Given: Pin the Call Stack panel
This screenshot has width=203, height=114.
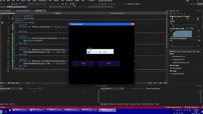Looking at the screenshot, I should [x=198, y=86].
